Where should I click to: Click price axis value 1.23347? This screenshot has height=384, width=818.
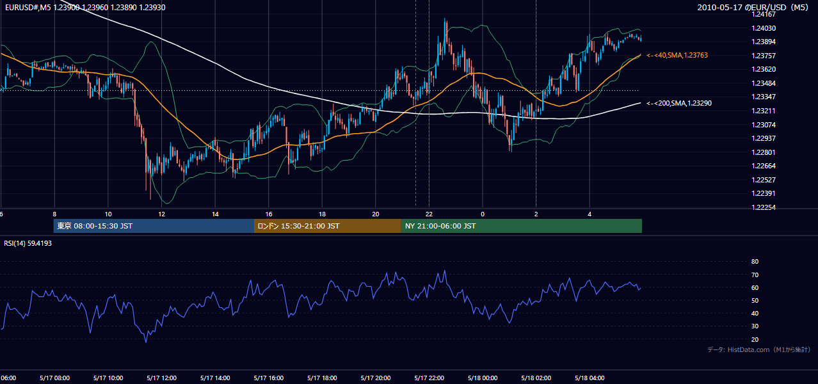tap(764, 97)
